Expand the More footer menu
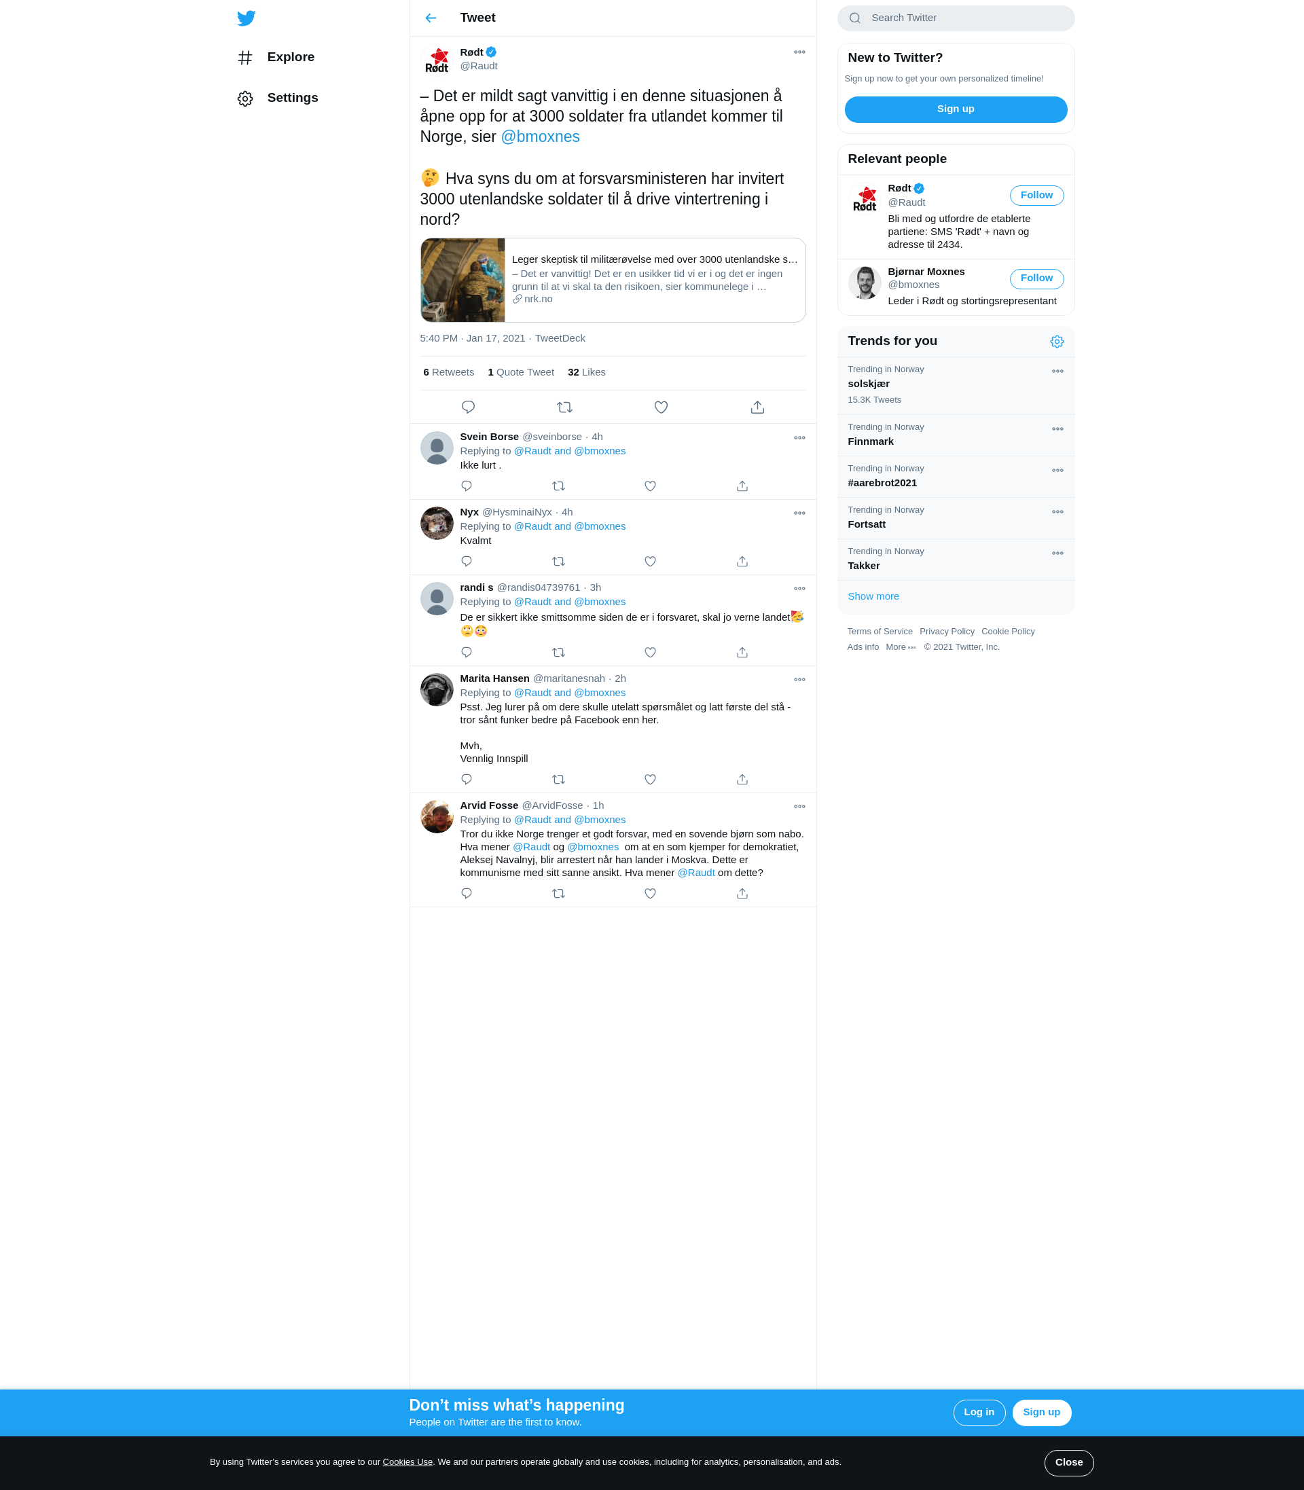This screenshot has width=1304, height=1490. point(900,647)
